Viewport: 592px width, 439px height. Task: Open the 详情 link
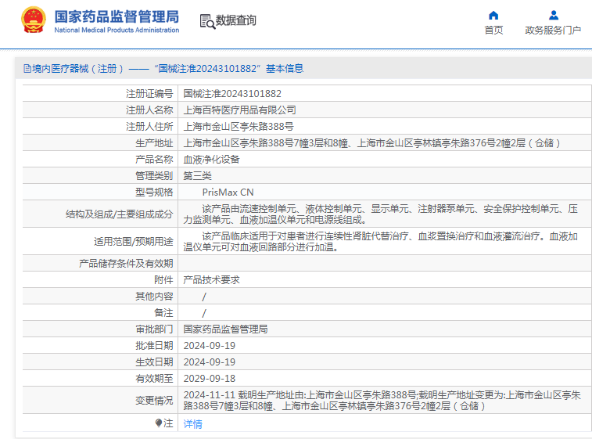[192, 424]
